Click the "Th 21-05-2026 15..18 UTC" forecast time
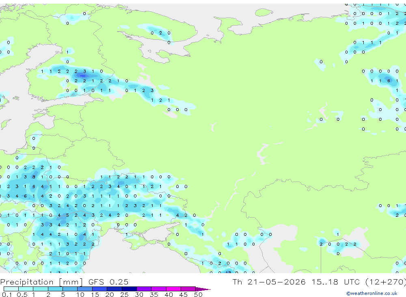 coord(297,282)
